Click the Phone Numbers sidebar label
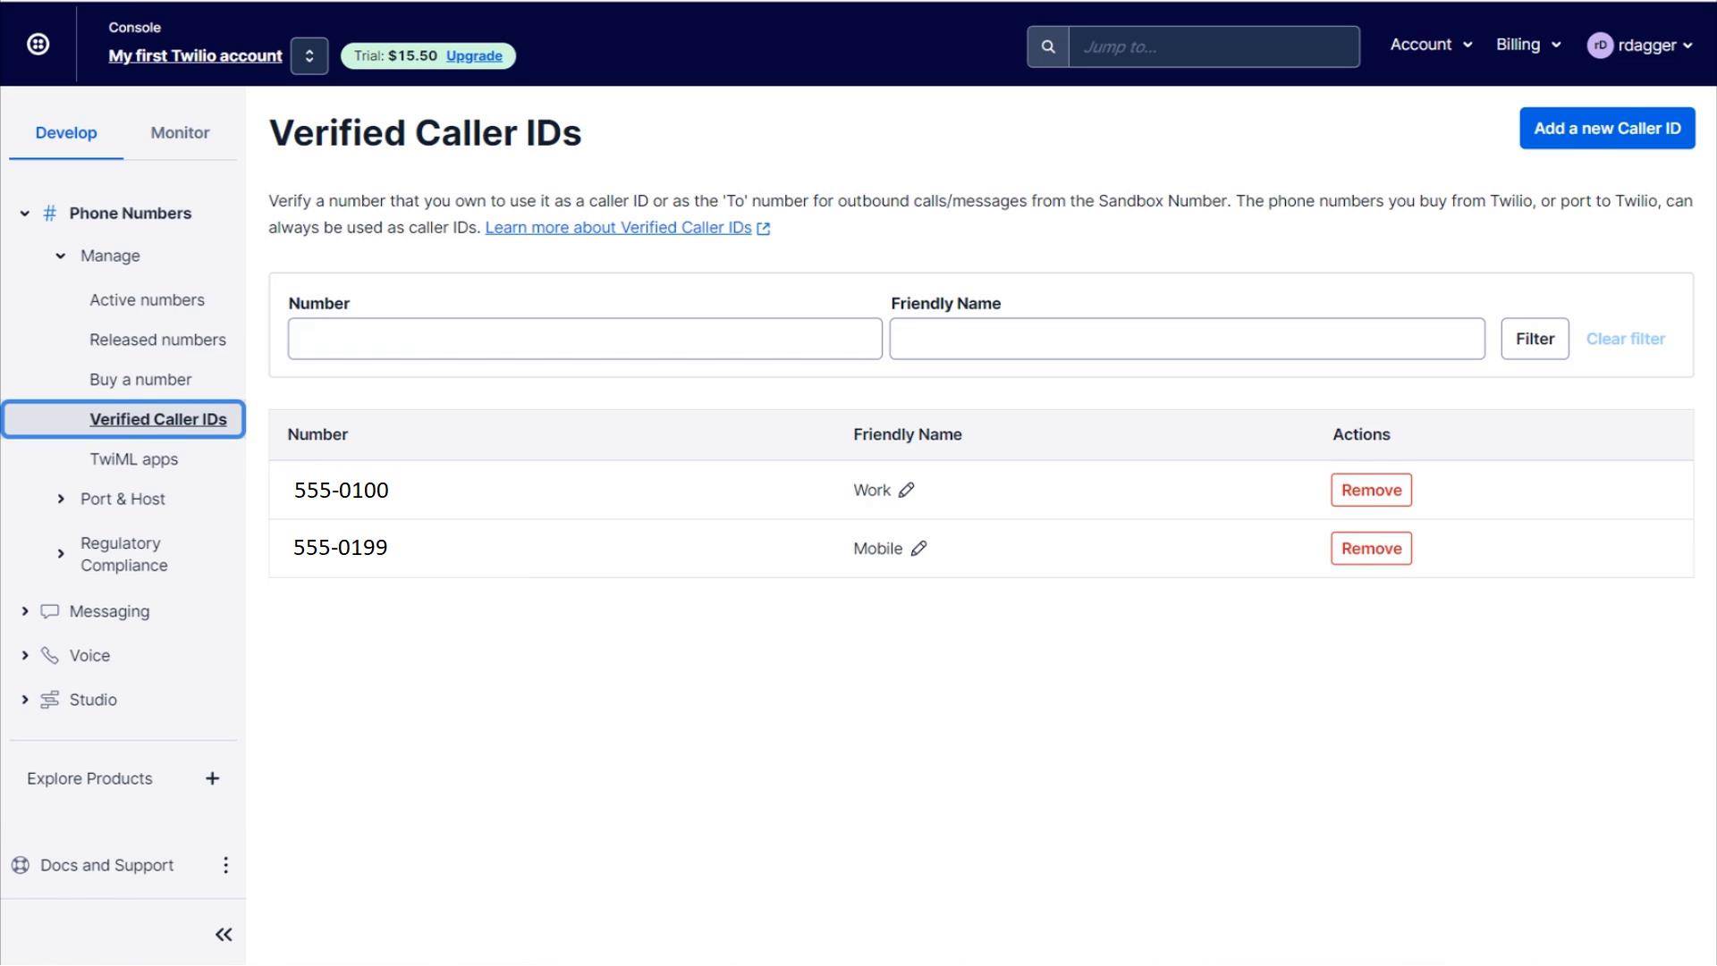This screenshot has height=966, width=1717. [131, 213]
